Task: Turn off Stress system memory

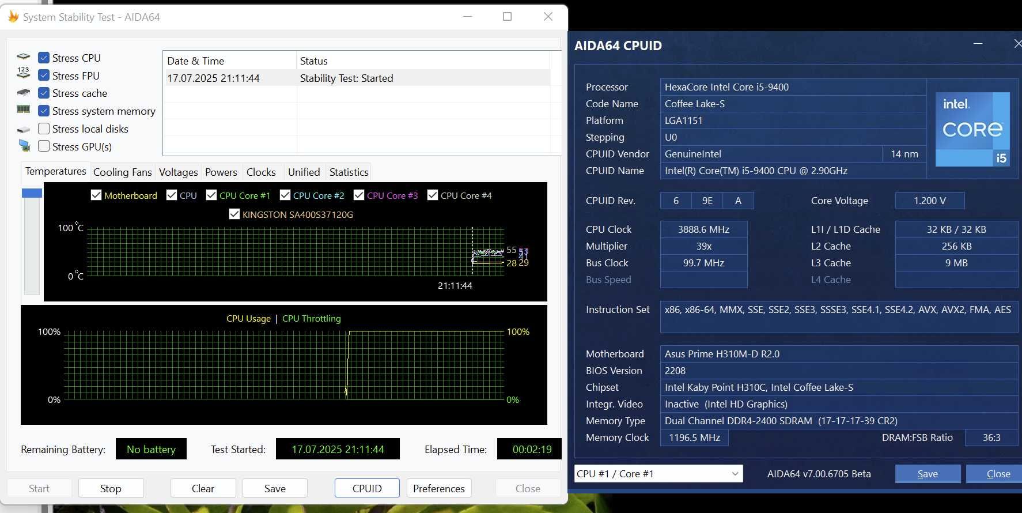Action: 44,111
